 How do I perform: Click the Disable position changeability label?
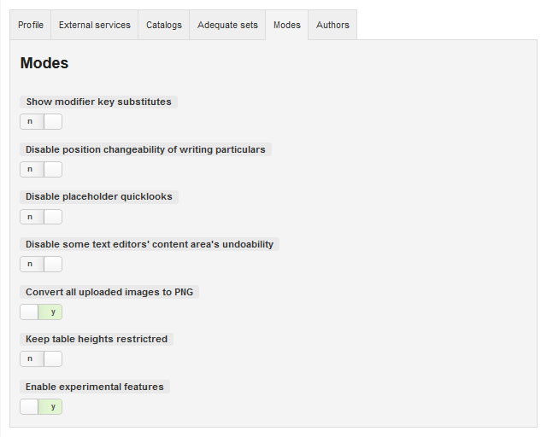point(145,149)
